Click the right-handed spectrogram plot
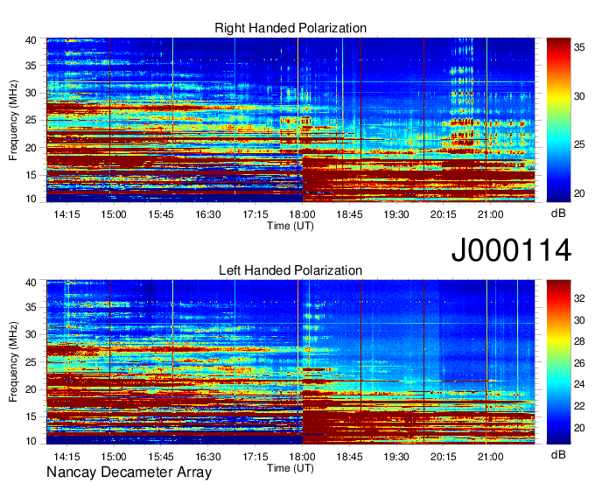 [290, 120]
